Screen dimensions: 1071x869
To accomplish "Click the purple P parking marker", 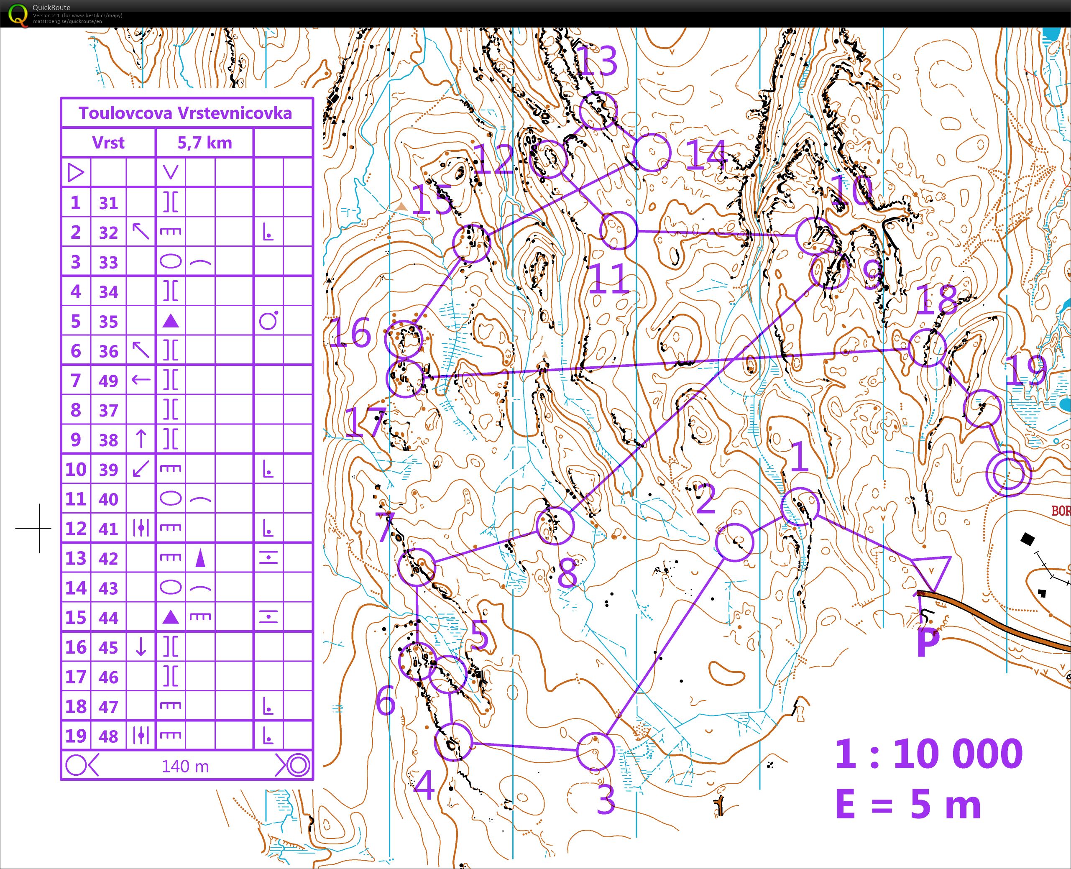I will coord(928,642).
